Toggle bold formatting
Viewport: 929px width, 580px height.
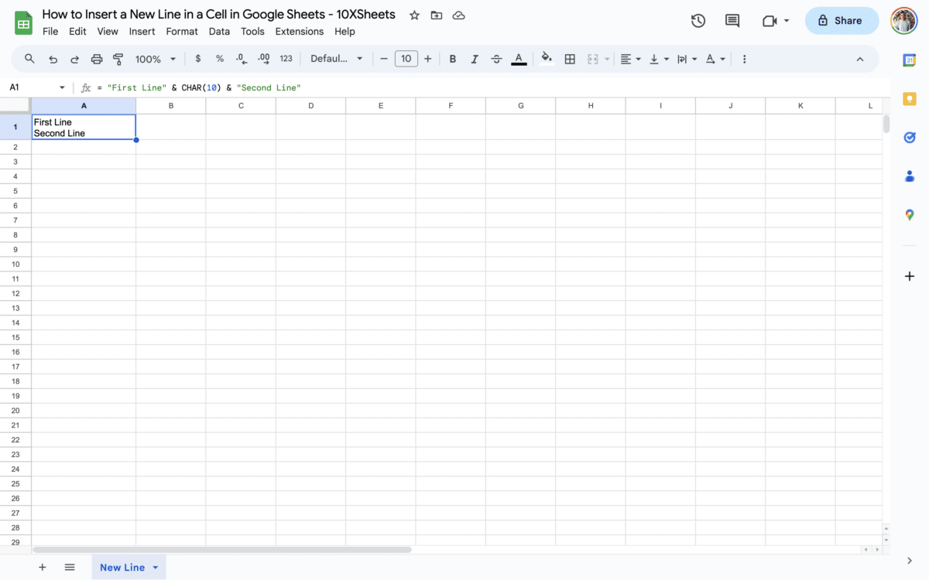coord(452,58)
